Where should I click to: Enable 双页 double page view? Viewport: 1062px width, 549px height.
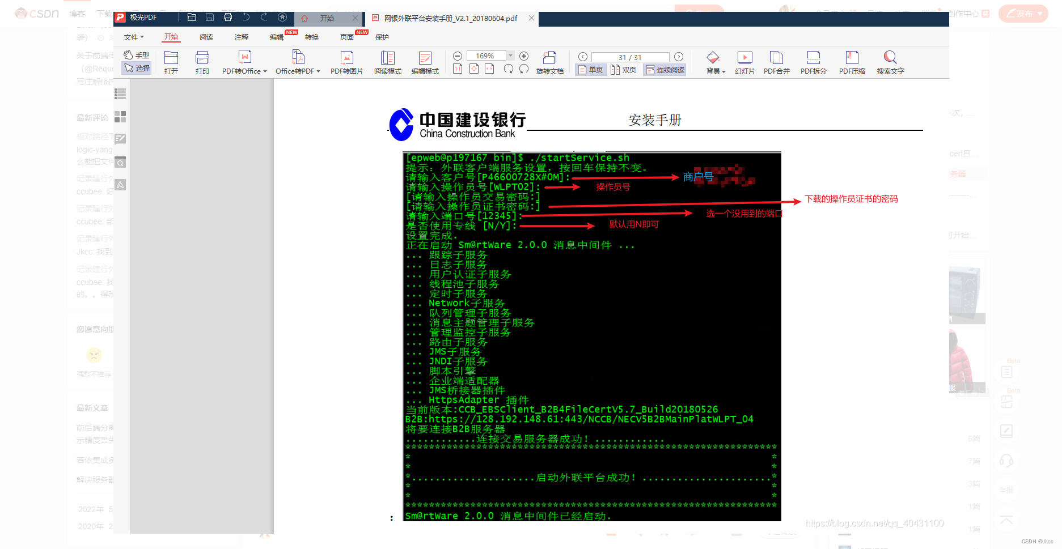[x=623, y=70]
